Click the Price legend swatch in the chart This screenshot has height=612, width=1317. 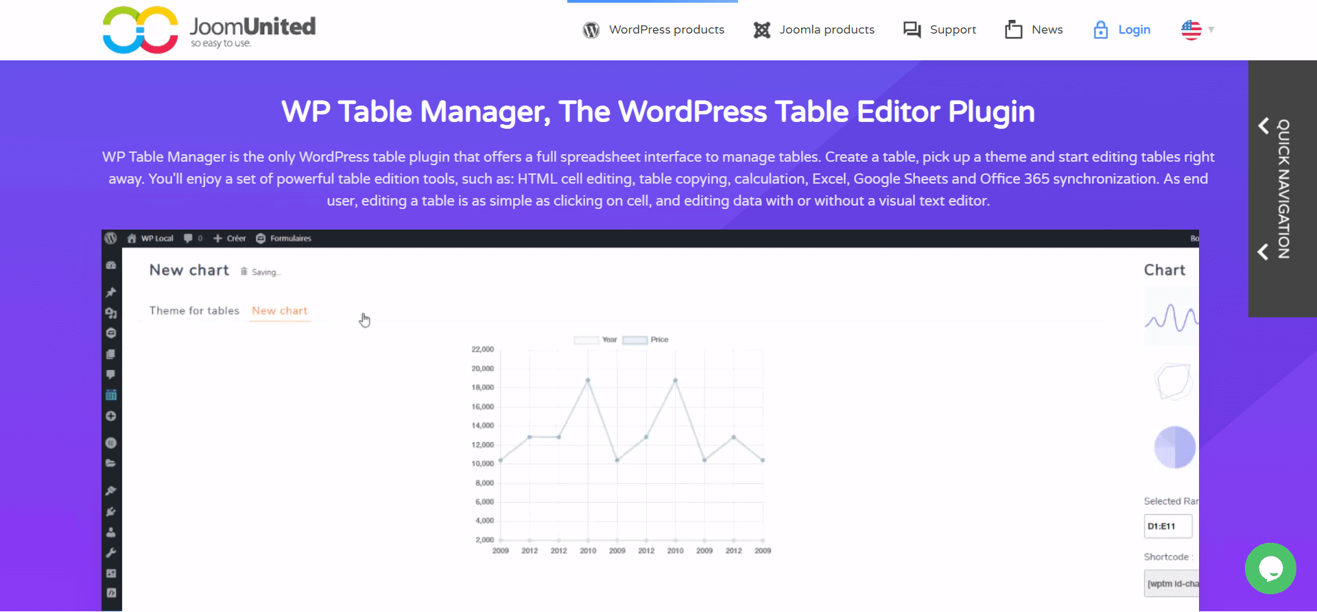point(634,340)
